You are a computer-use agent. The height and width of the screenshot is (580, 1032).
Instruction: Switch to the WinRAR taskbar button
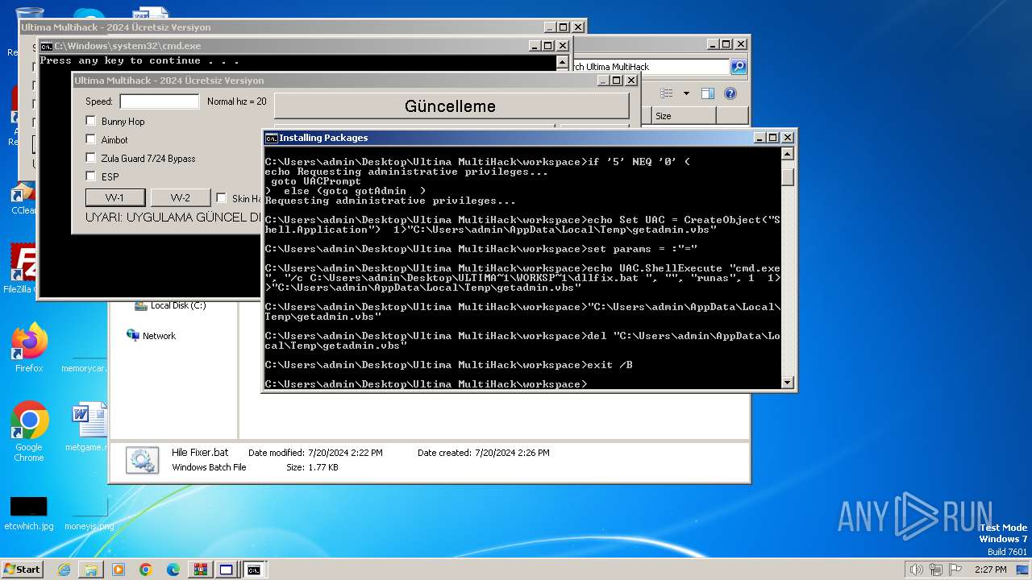click(x=200, y=570)
